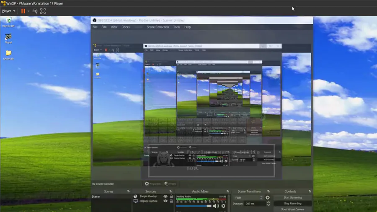
Task: Open the Player dropdown menu in VMware
Action: pyautogui.click(x=9, y=11)
